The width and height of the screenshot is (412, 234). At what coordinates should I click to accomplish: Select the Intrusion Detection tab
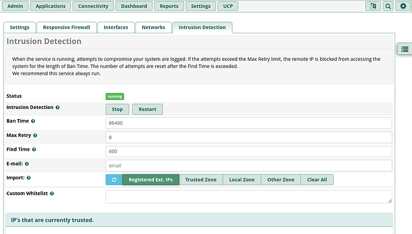click(x=202, y=27)
